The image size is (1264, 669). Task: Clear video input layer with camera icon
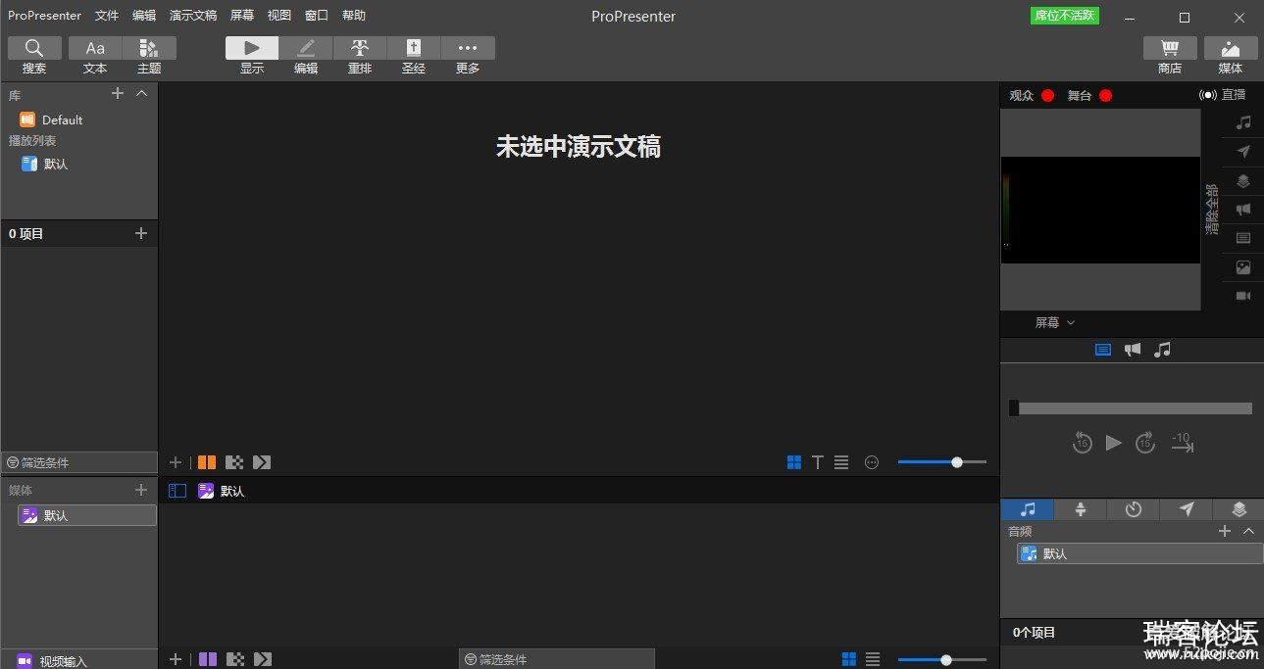pyautogui.click(x=1243, y=296)
